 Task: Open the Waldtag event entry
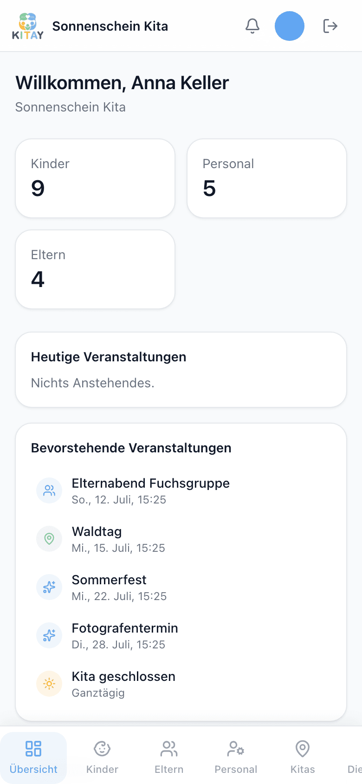181,539
